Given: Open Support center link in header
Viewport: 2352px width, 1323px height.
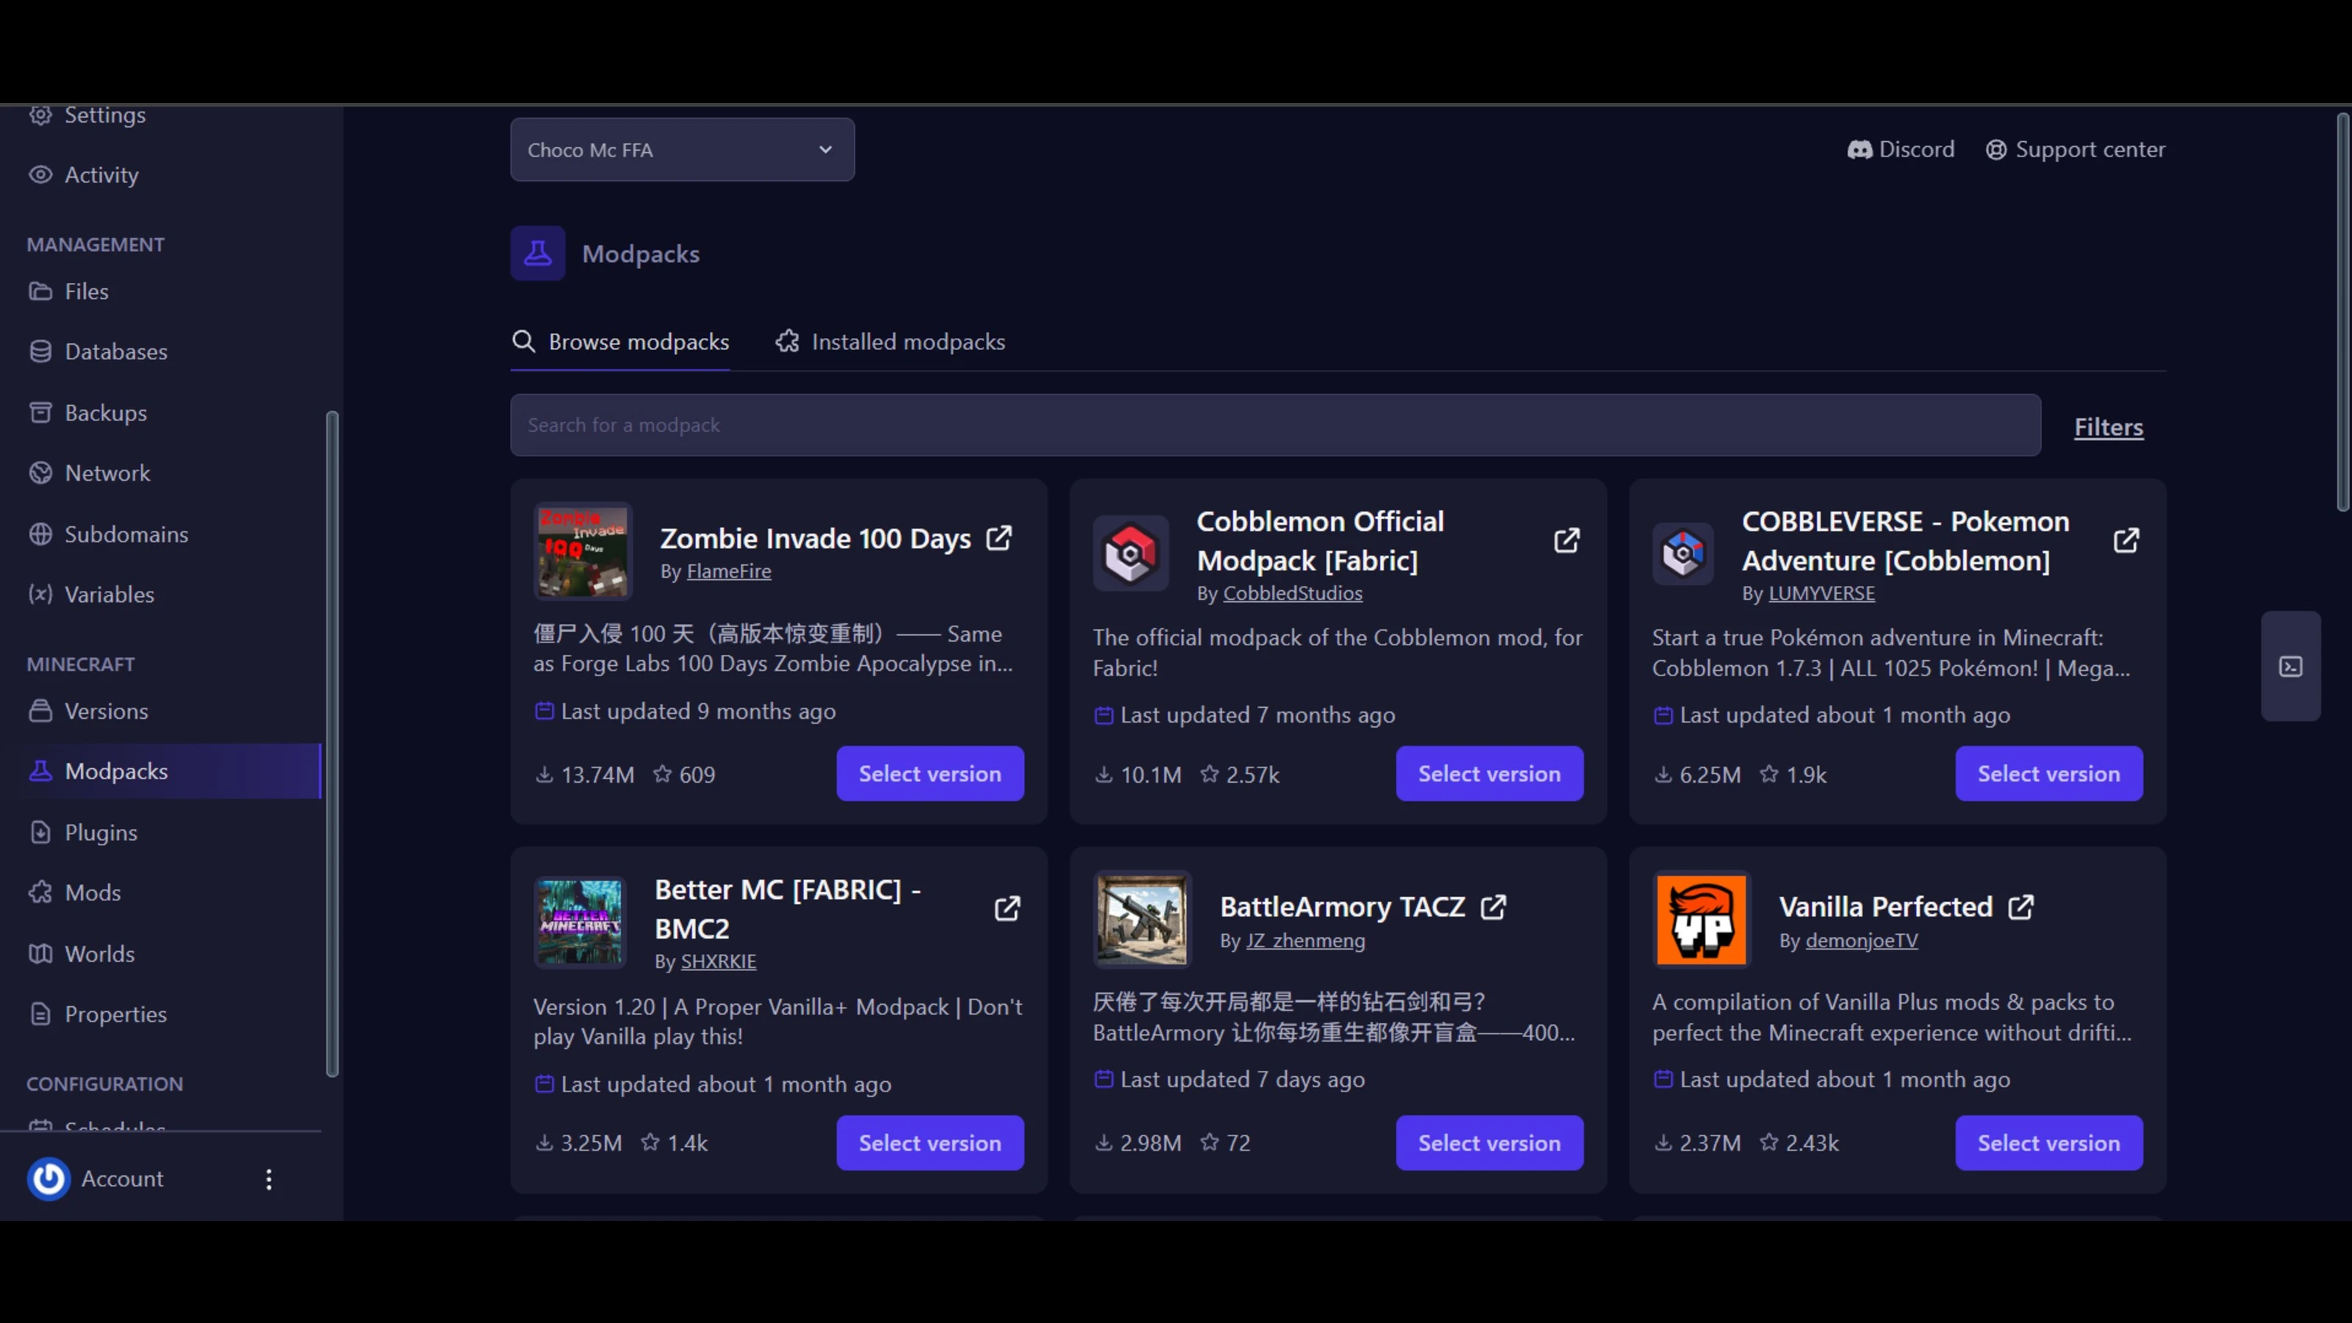Looking at the screenshot, I should tap(2076, 150).
